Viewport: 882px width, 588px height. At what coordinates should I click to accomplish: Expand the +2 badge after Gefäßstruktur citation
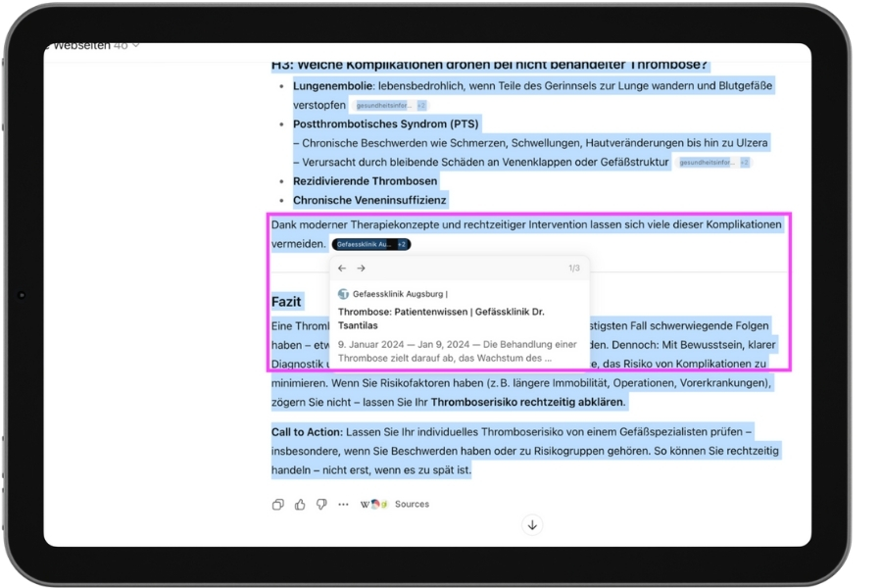pyautogui.click(x=744, y=163)
